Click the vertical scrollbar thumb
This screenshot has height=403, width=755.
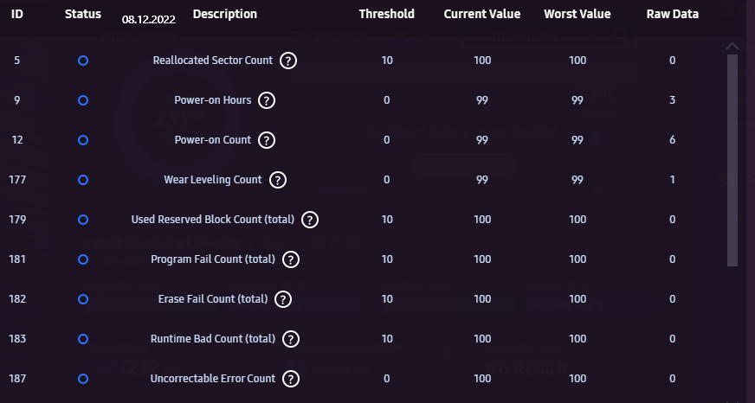732,160
